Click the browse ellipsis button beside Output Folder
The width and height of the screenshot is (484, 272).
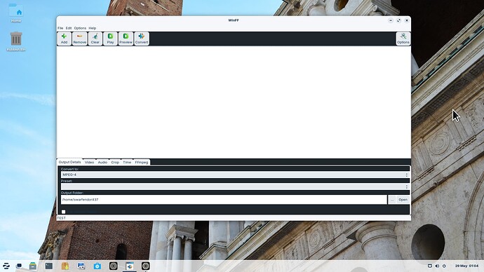392,200
